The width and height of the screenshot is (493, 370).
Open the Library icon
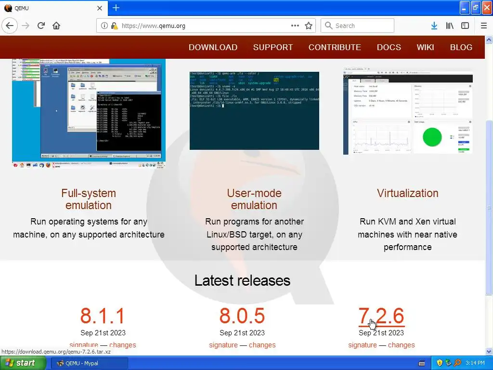tap(450, 26)
